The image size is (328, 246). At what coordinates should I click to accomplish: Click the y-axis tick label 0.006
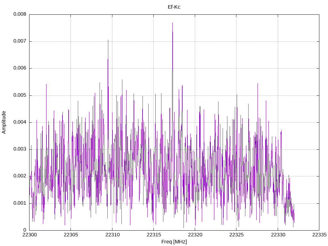[x=20, y=68]
